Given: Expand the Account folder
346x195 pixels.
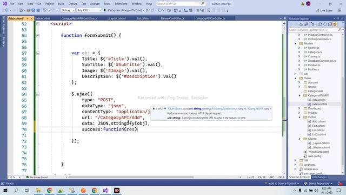Looking at the screenshot, I should (300, 82).
